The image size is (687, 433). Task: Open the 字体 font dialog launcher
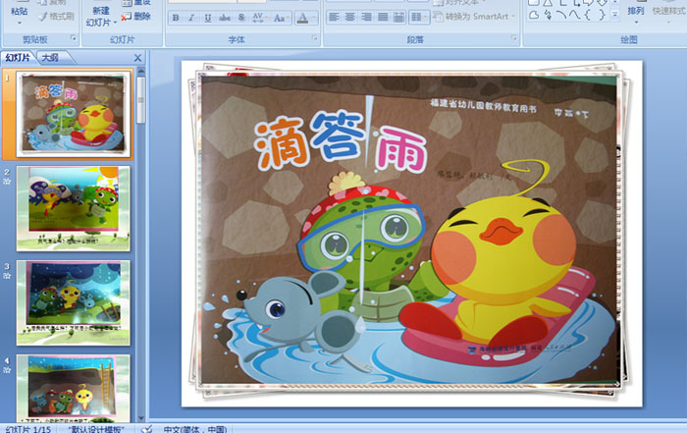314,38
